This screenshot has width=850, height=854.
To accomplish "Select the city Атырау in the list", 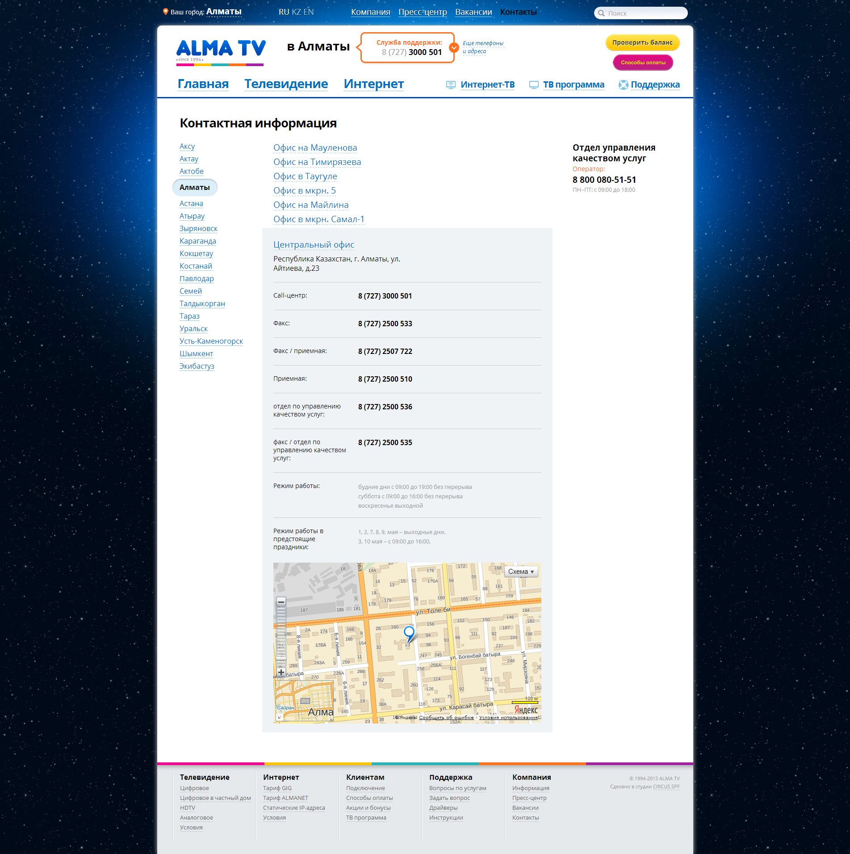I will click(x=192, y=216).
